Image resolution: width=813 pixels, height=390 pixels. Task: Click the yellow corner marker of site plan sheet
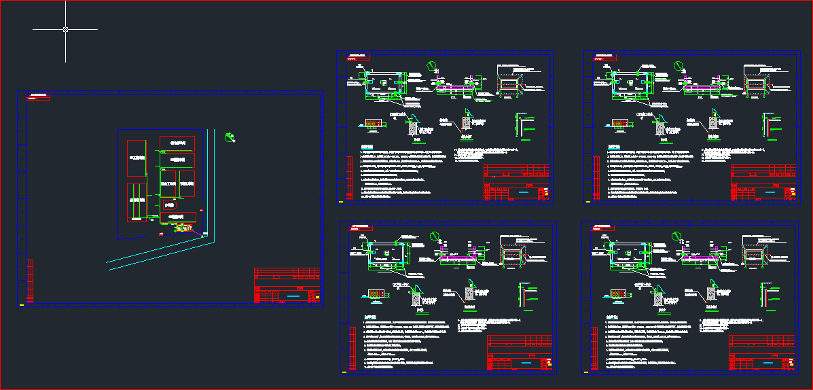(21, 306)
